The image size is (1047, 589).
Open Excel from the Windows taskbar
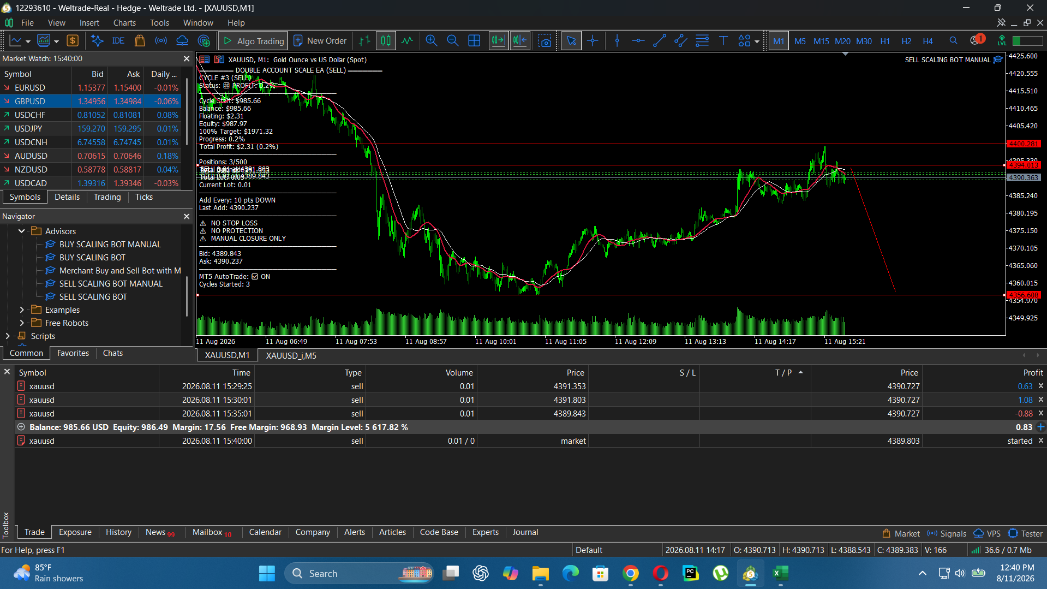(780, 573)
